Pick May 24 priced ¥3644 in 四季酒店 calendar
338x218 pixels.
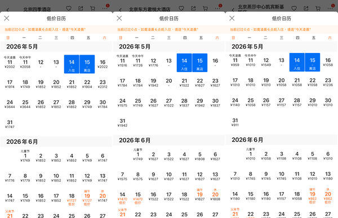pos(10,104)
